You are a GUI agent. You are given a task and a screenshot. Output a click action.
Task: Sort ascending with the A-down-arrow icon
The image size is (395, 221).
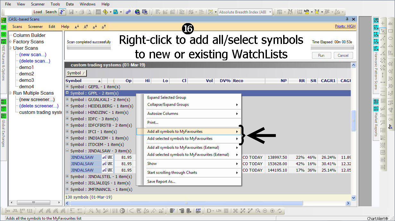[x=77, y=27]
